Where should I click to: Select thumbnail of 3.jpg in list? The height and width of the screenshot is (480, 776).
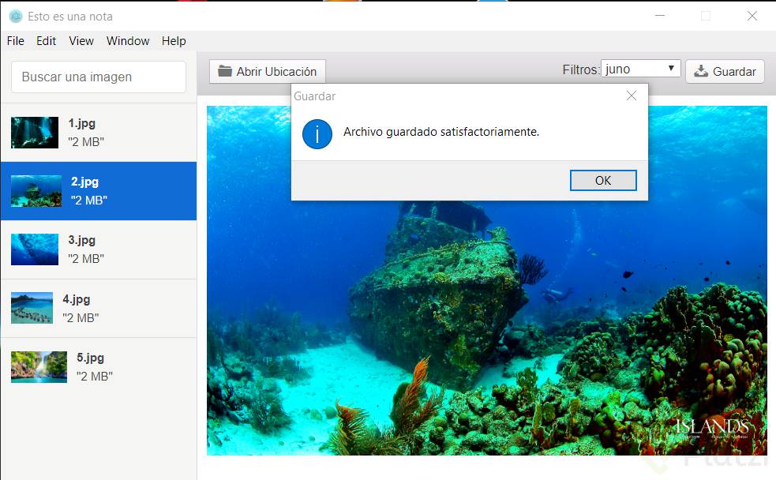35,249
